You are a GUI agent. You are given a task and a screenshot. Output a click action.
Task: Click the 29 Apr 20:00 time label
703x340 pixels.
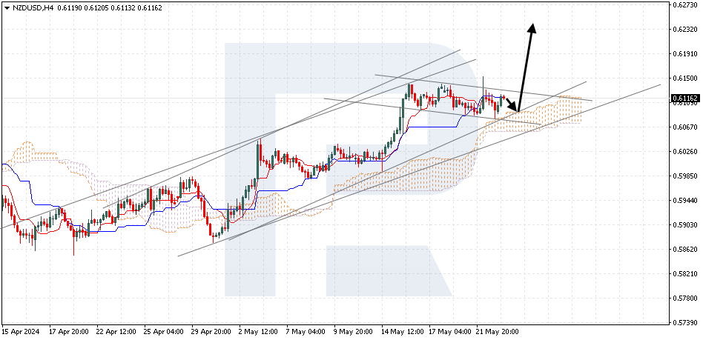211,332
